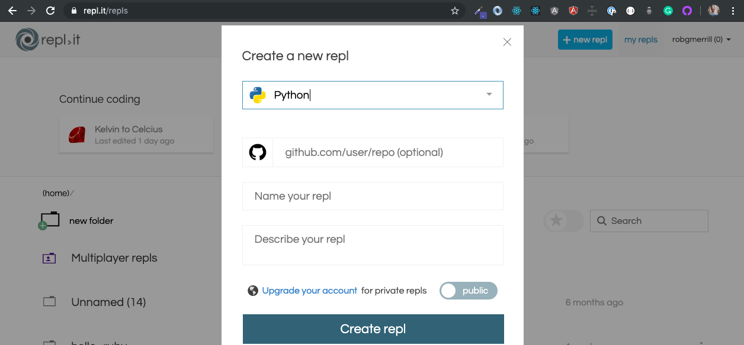Viewport: 744px width, 345px height.
Task: Toggle the starred repls filter switch
Action: pyautogui.click(x=563, y=221)
